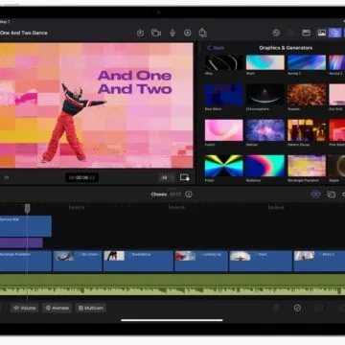
Task: Select the pink Fusion generator thumbnail
Action: (223, 130)
